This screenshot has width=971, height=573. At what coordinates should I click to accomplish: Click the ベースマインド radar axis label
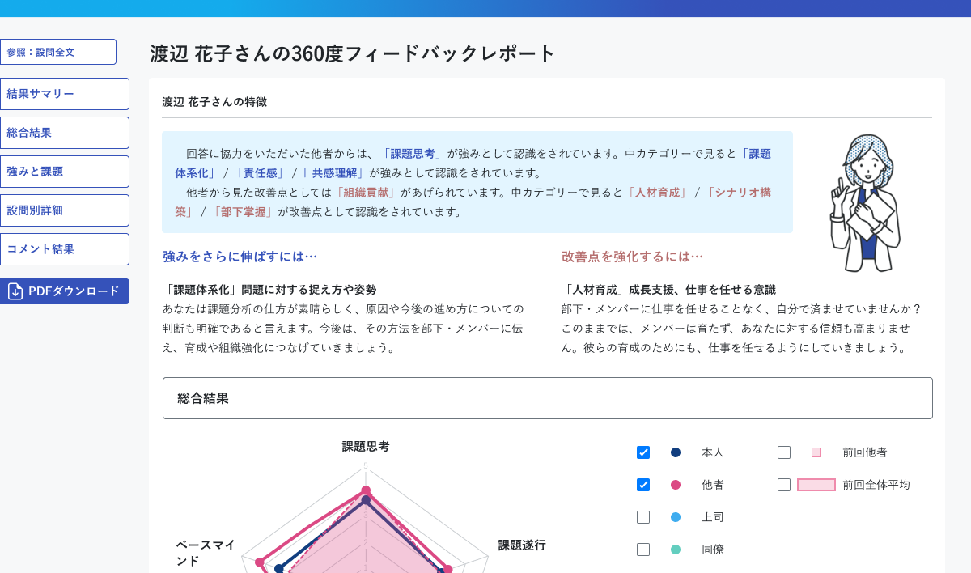point(206,554)
